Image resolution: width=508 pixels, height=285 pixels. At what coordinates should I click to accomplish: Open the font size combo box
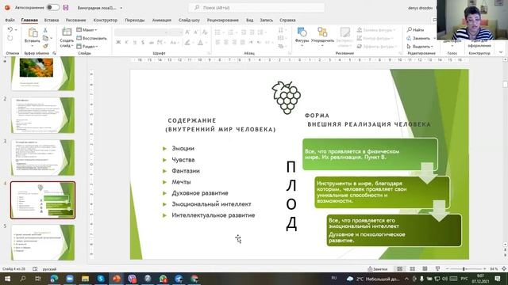pyautogui.click(x=176, y=32)
